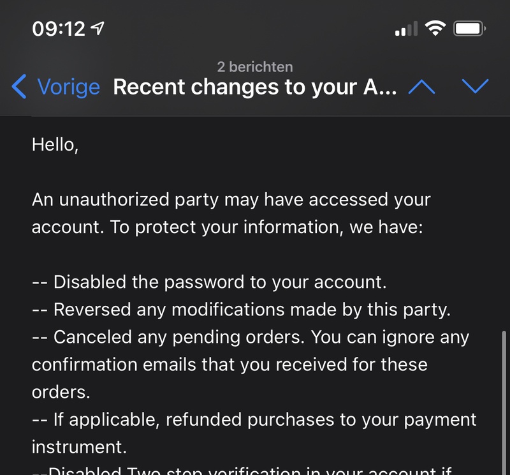
Task: Tap the "Disabled the password" line
Action: (x=209, y=282)
